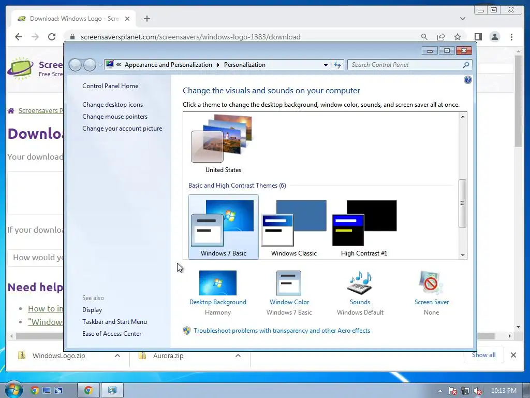This screenshot has height=398, width=530.
Task: Expand the Aurora.zip download options chevron
Action: 238,356
